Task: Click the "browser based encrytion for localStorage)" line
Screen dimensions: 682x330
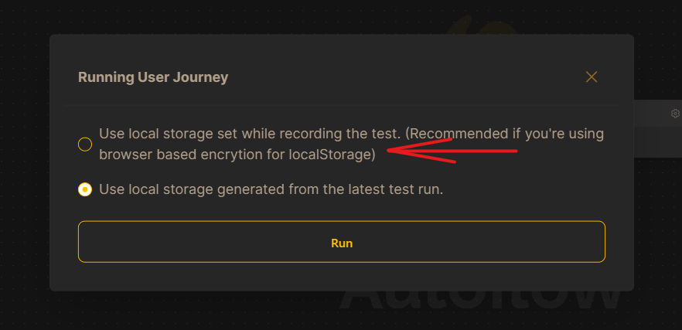Action: (x=237, y=154)
